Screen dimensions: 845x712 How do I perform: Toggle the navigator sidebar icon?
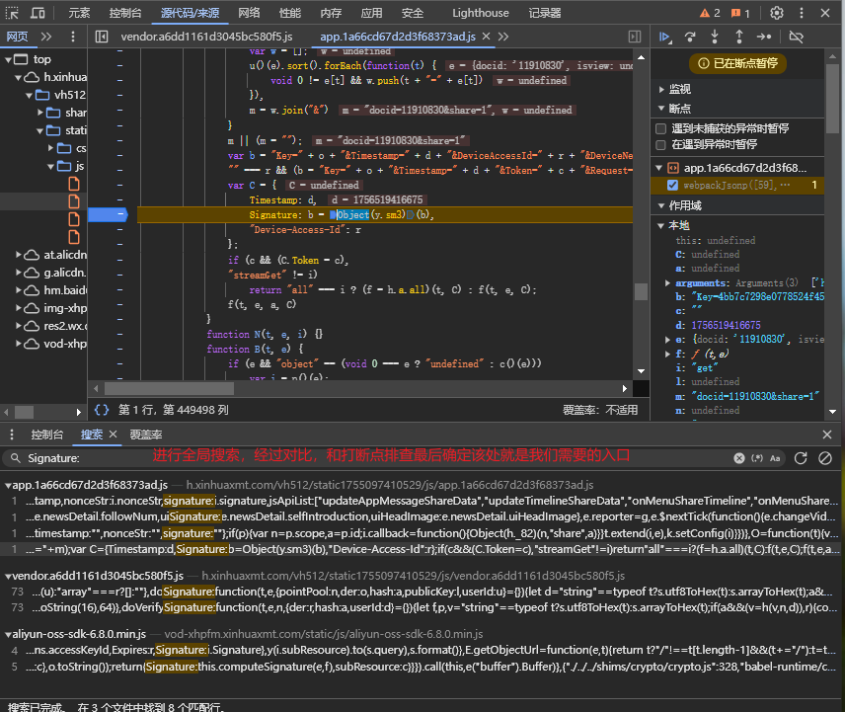(102, 37)
